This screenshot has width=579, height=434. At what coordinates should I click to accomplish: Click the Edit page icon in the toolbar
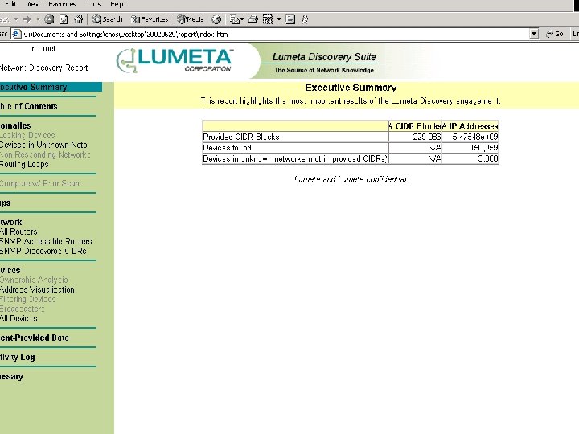(x=268, y=19)
